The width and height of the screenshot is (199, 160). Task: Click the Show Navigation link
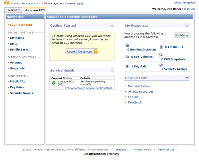(185, 3)
